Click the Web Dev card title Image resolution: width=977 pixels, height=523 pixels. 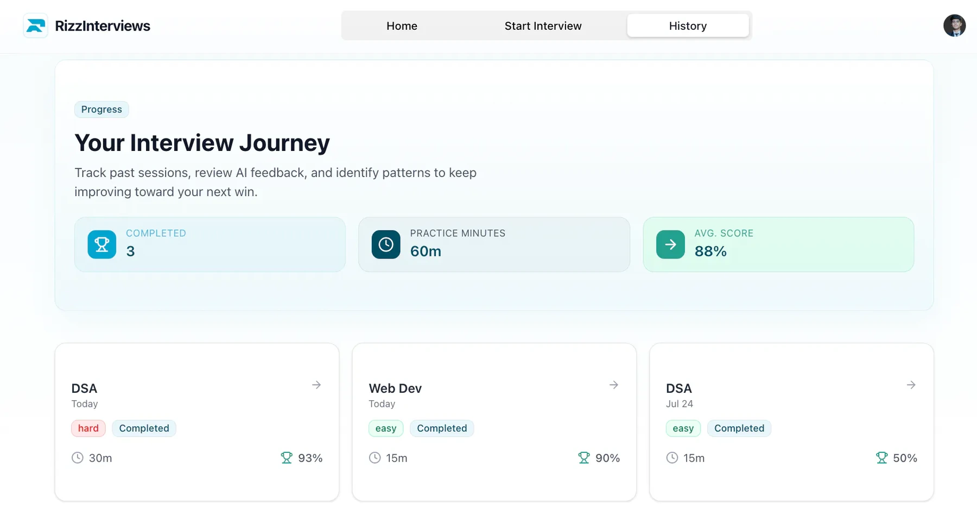click(395, 388)
